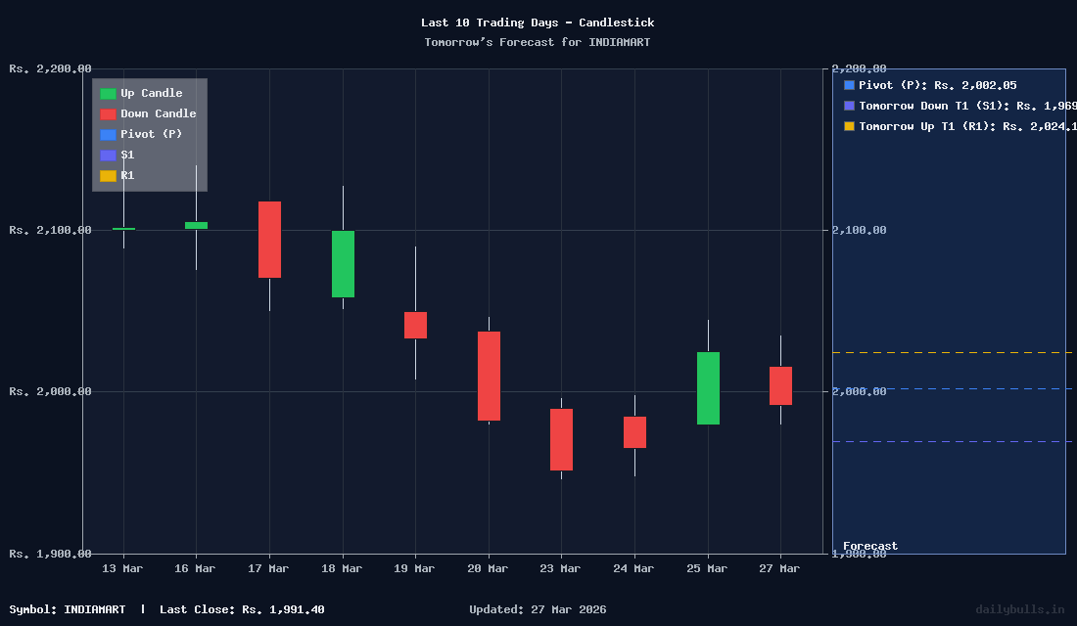The image size is (1077, 626).
Task: Toggle the R1 legend entry visibility
Action: [x=126, y=175]
